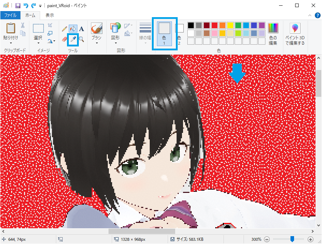Switch to the 表示 tab
The image size is (322, 244).
(49, 15)
